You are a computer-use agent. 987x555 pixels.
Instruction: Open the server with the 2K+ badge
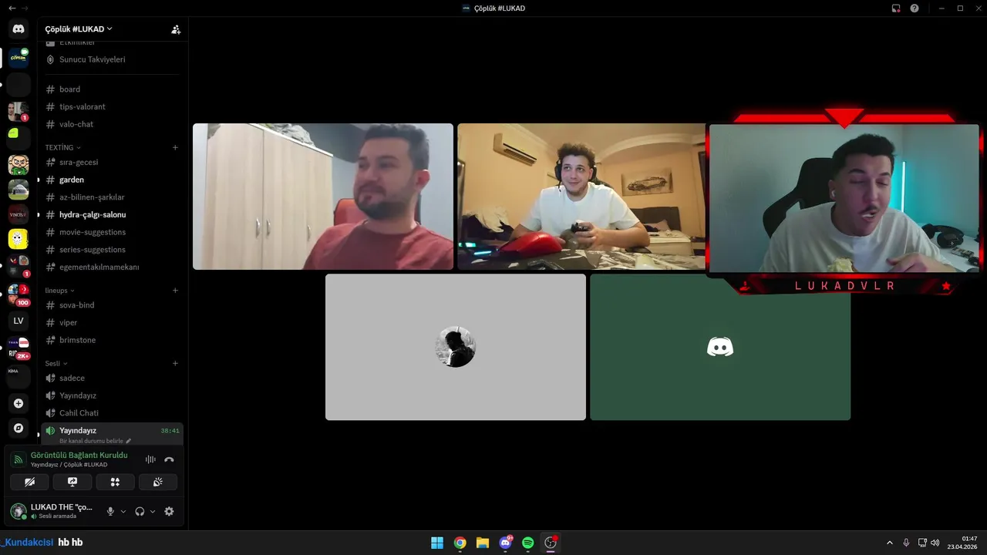19,348
